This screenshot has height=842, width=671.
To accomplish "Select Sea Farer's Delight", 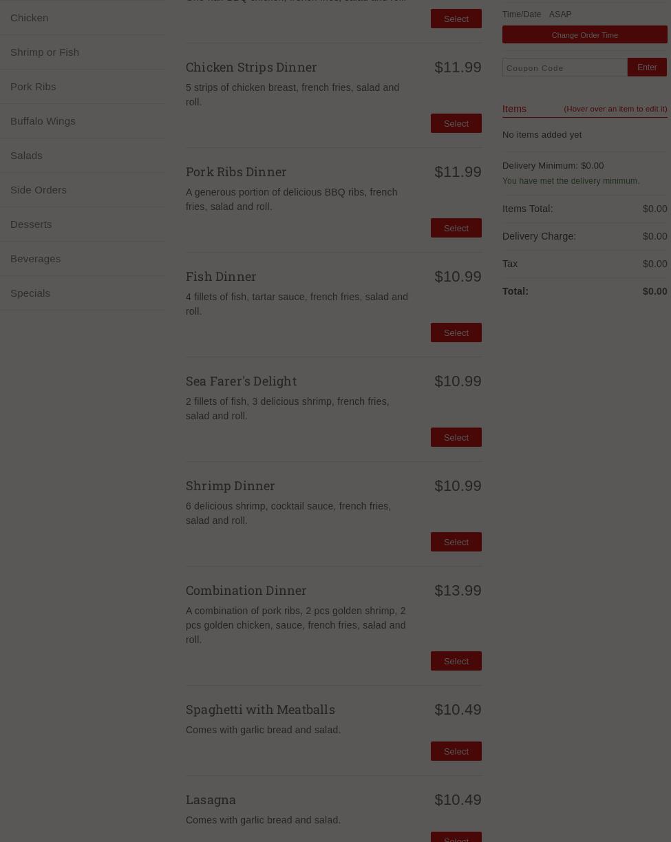I will [x=456, y=437].
